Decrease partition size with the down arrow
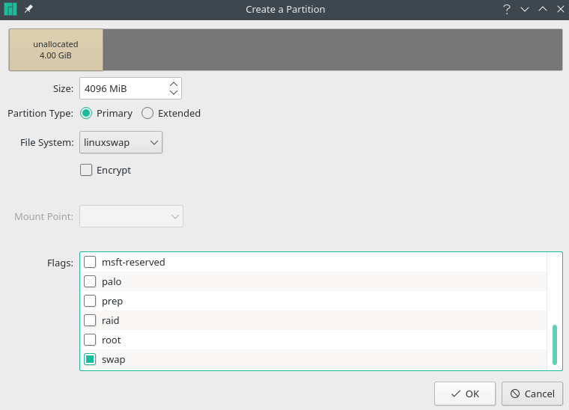Viewport: 569px width, 410px height. click(x=174, y=93)
